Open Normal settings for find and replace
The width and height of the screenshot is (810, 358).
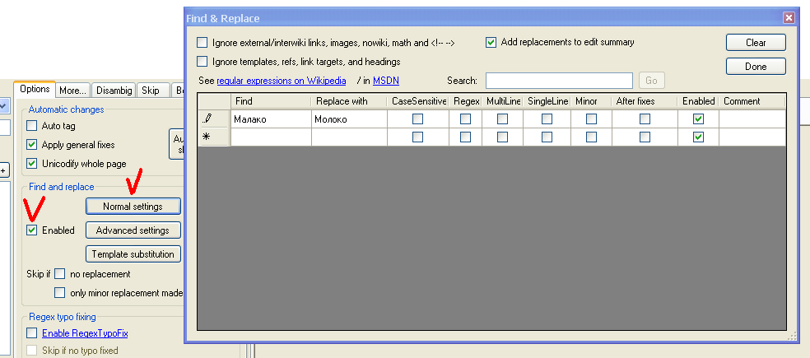click(133, 206)
